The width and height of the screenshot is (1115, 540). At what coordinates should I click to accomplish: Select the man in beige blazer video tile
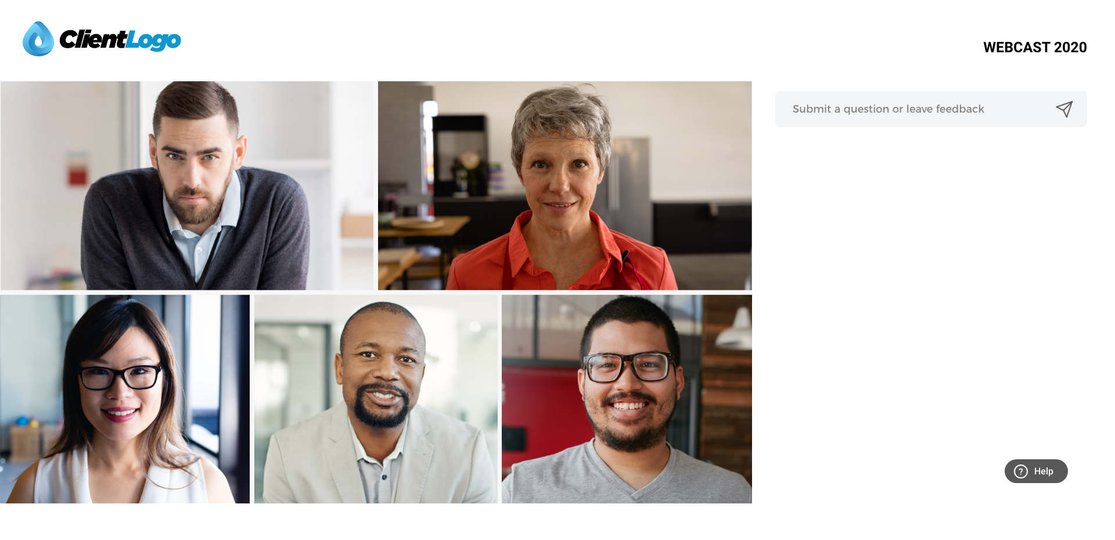(x=376, y=399)
